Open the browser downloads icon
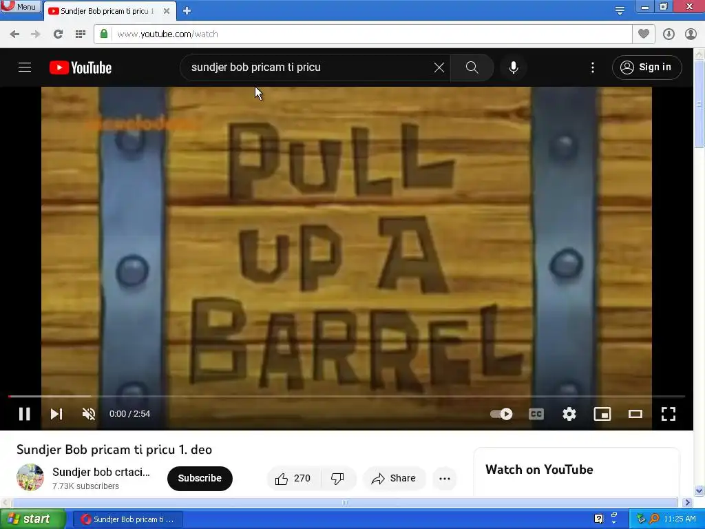Screen dimensions: 705x529 pos(669,34)
